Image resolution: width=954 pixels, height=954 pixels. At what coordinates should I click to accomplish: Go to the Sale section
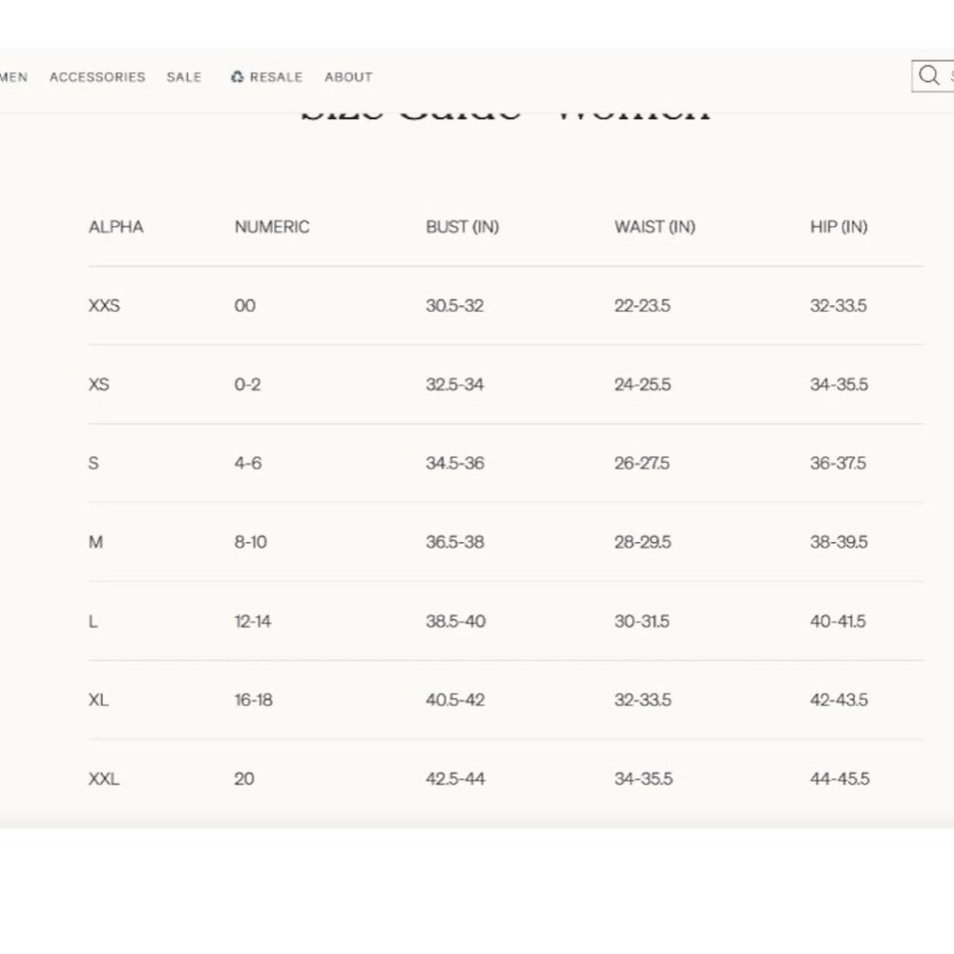[184, 77]
